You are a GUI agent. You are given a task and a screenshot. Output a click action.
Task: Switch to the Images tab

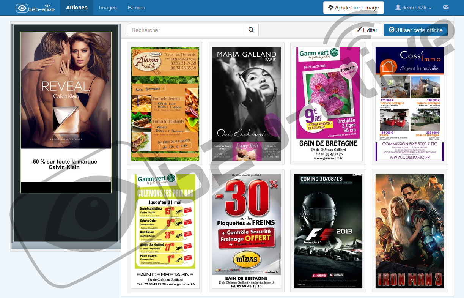tap(108, 8)
